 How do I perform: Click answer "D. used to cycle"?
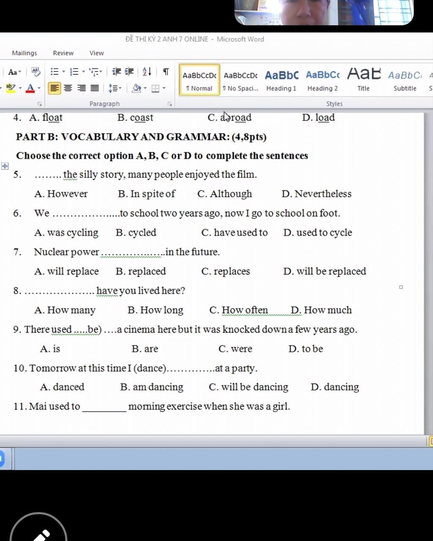318,233
